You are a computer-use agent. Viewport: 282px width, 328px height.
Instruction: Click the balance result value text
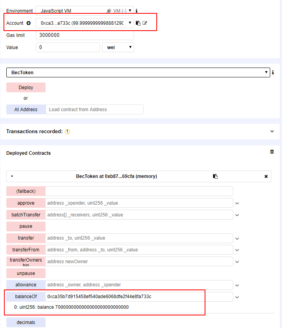click(x=71, y=307)
